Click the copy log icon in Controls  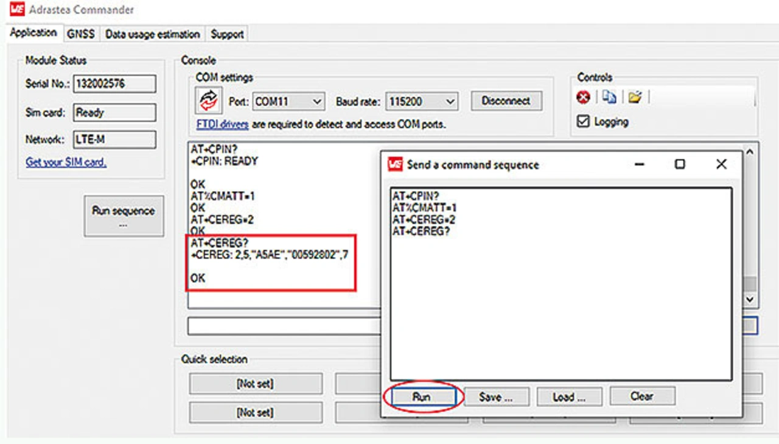tap(609, 97)
